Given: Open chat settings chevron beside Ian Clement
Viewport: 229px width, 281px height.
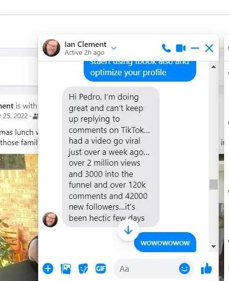Looking at the screenshot, I should (x=114, y=48).
